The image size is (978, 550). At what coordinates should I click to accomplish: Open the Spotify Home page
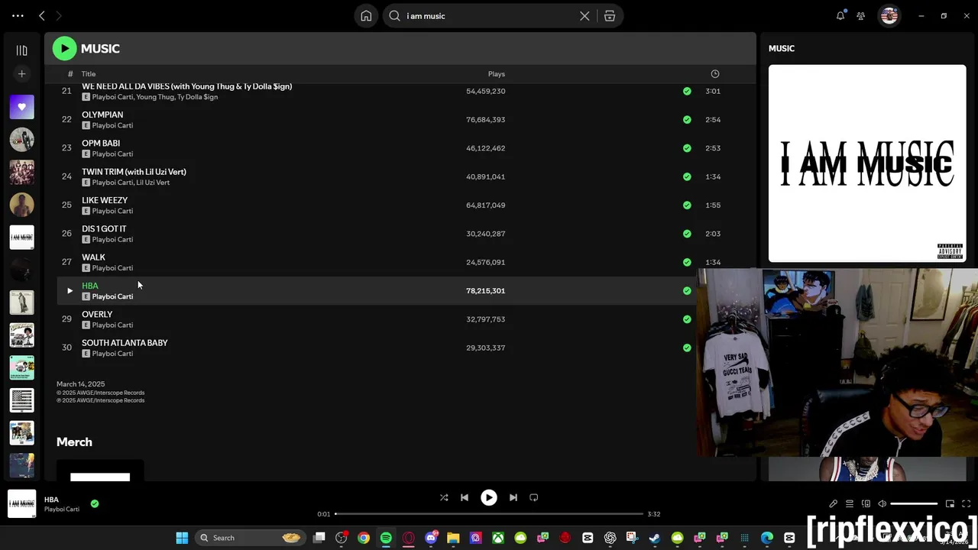[x=366, y=16]
